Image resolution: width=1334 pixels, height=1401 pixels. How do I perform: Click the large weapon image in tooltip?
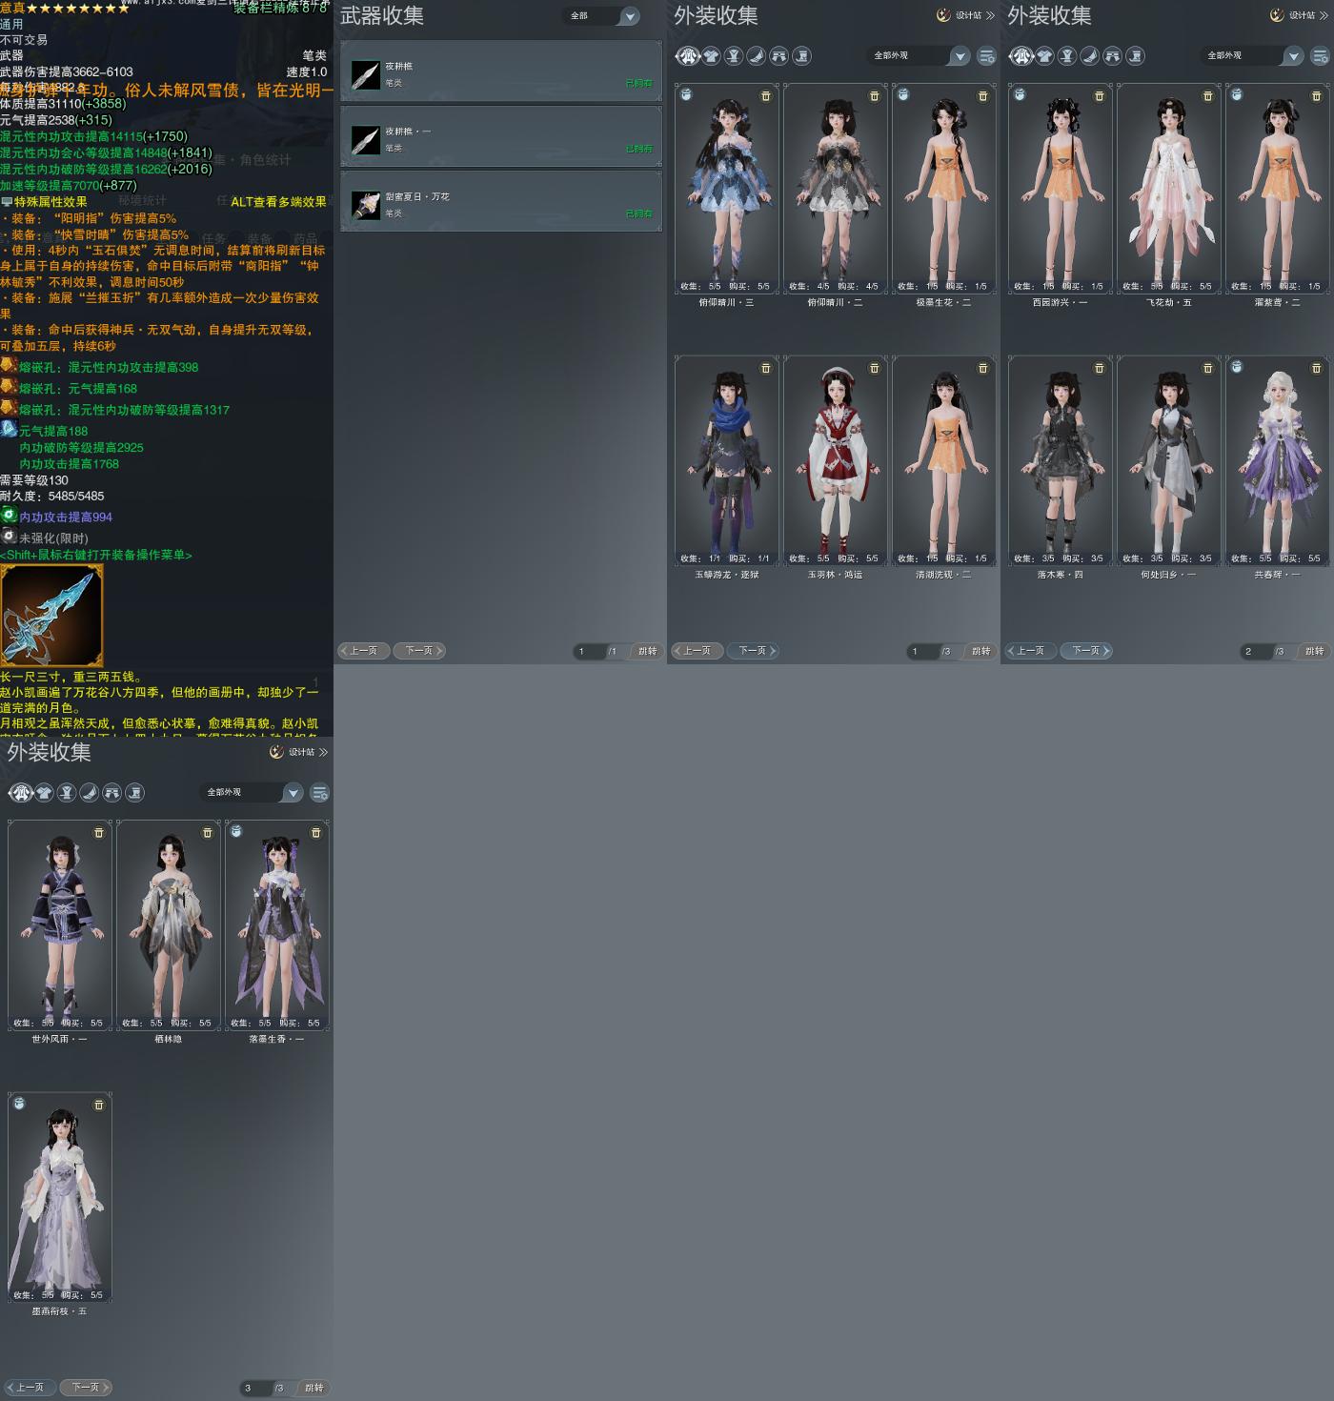tap(51, 615)
